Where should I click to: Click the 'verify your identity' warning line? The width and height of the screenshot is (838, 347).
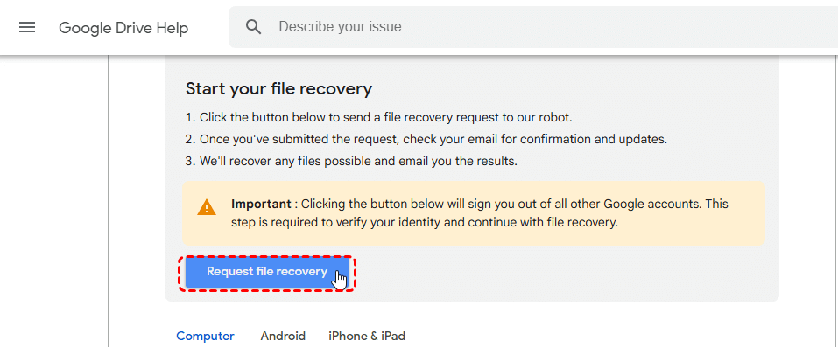pyautogui.click(x=425, y=222)
